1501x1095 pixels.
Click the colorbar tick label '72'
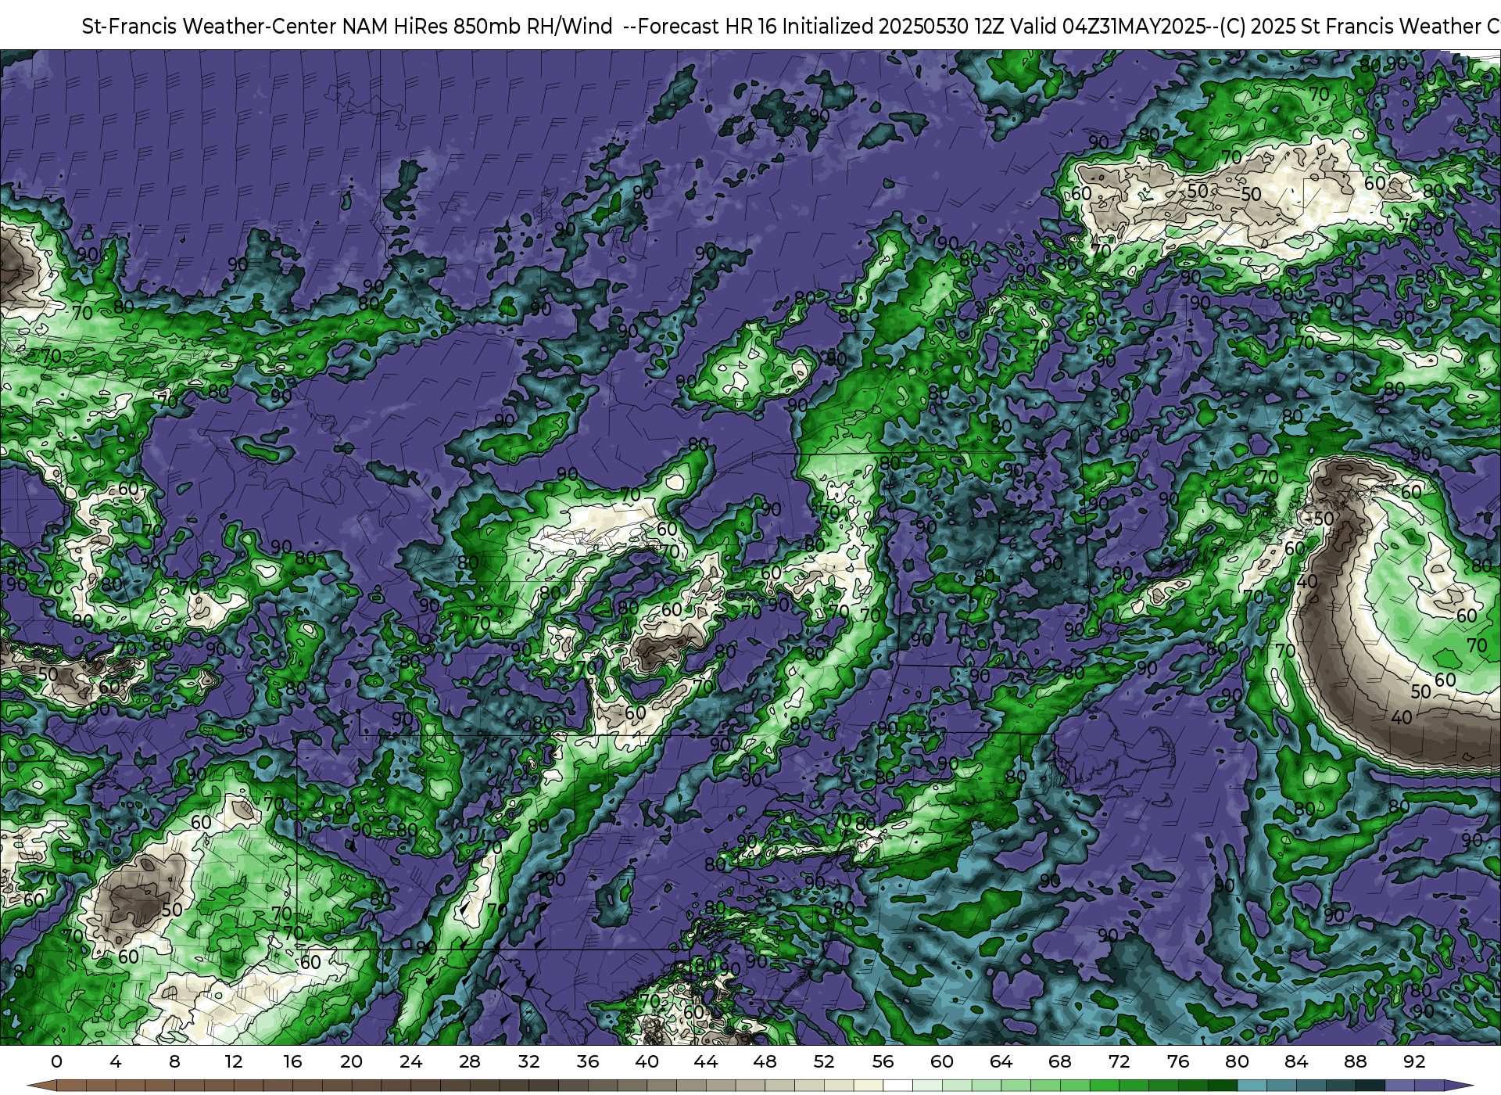point(1119,1061)
